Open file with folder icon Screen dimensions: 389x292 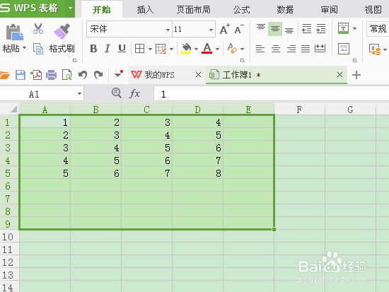[4, 75]
